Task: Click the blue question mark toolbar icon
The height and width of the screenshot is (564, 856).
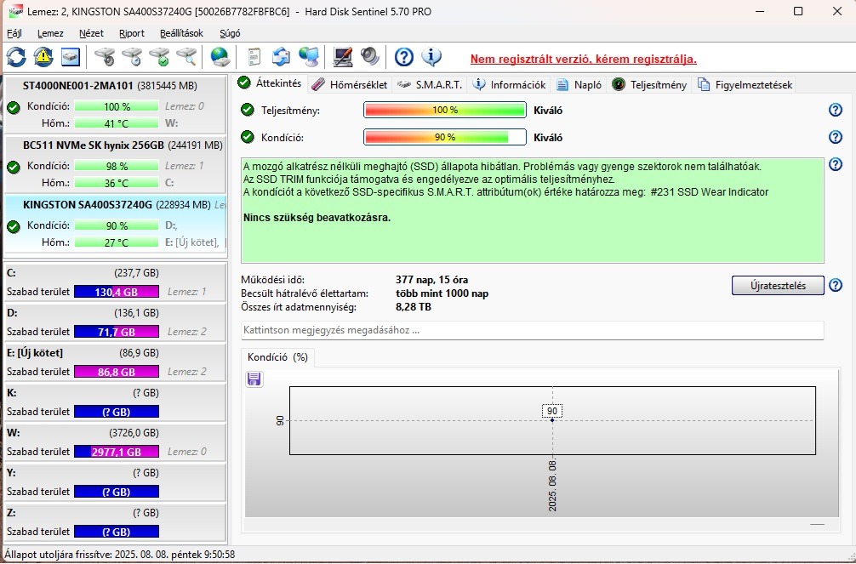Action: pyautogui.click(x=404, y=57)
